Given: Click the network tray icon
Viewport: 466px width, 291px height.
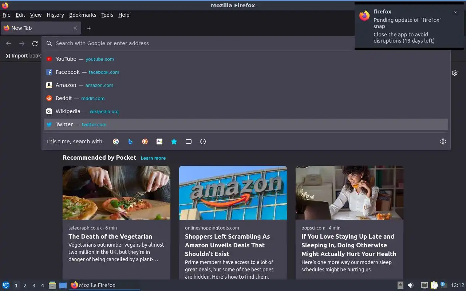Looking at the screenshot, I should click(424, 285).
